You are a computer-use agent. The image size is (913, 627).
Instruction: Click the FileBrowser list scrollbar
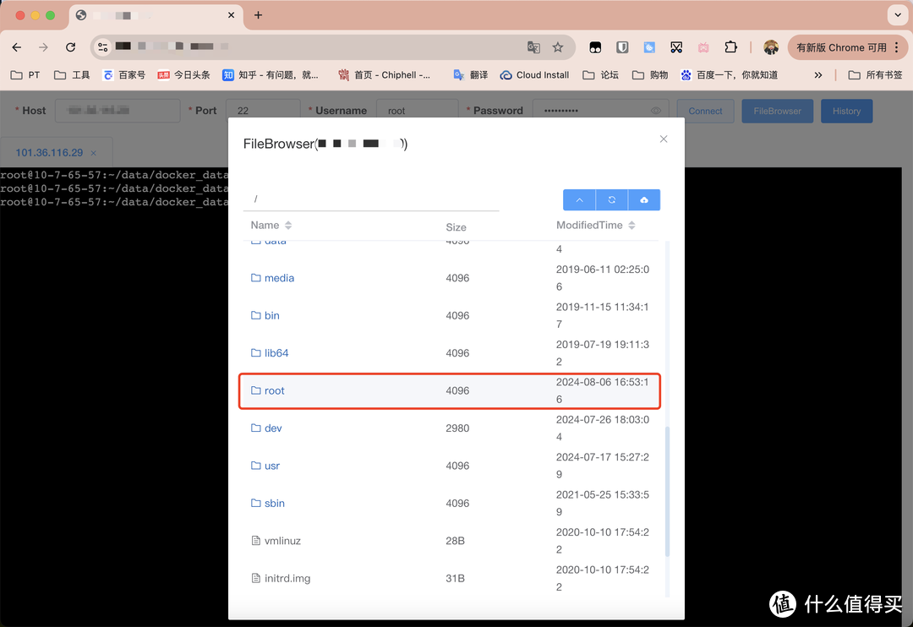pos(667,492)
